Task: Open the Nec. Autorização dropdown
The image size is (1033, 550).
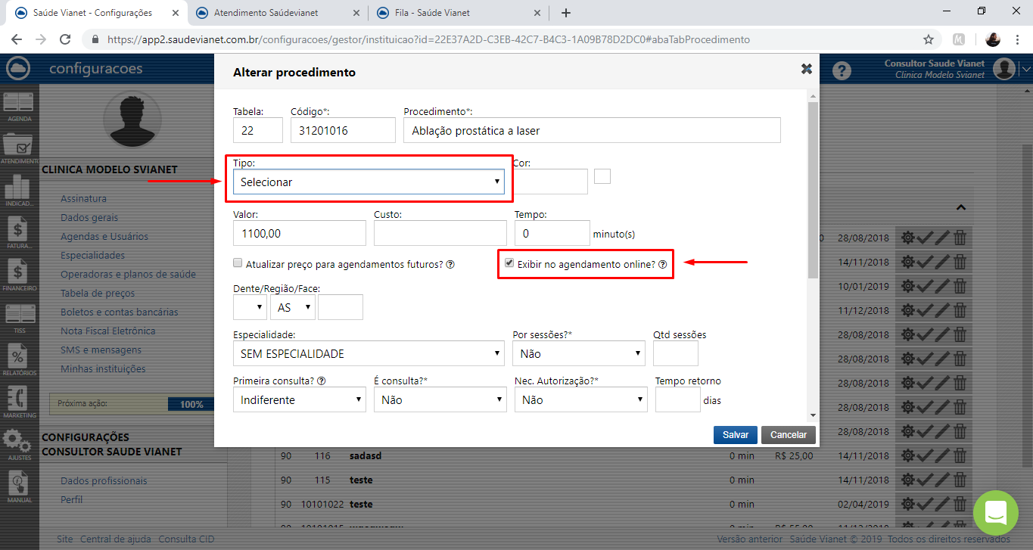Action: click(x=581, y=399)
